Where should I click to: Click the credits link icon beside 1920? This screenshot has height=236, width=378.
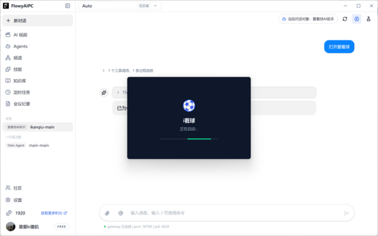(9, 213)
